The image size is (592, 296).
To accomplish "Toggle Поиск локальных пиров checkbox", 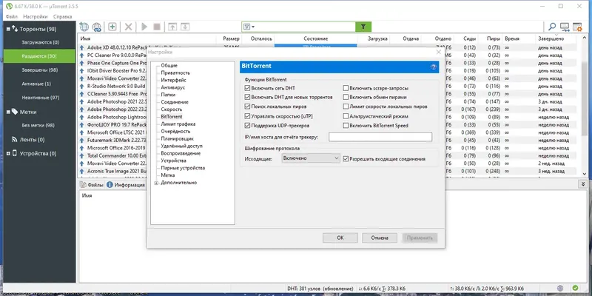I will pyautogui.click(x=248, y=107).
